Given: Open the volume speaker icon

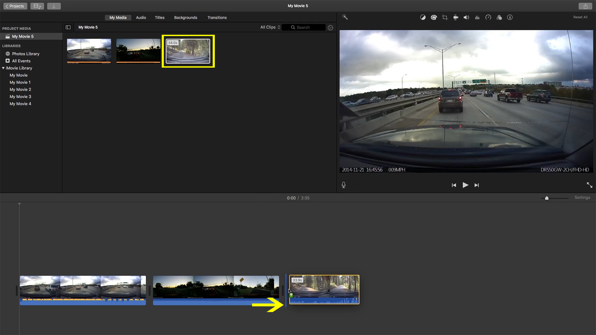Looking at the screenshot, I should coord(466,17).
